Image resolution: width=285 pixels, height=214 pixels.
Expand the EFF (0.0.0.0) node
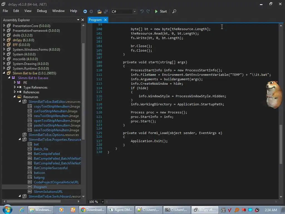(4, 45)
